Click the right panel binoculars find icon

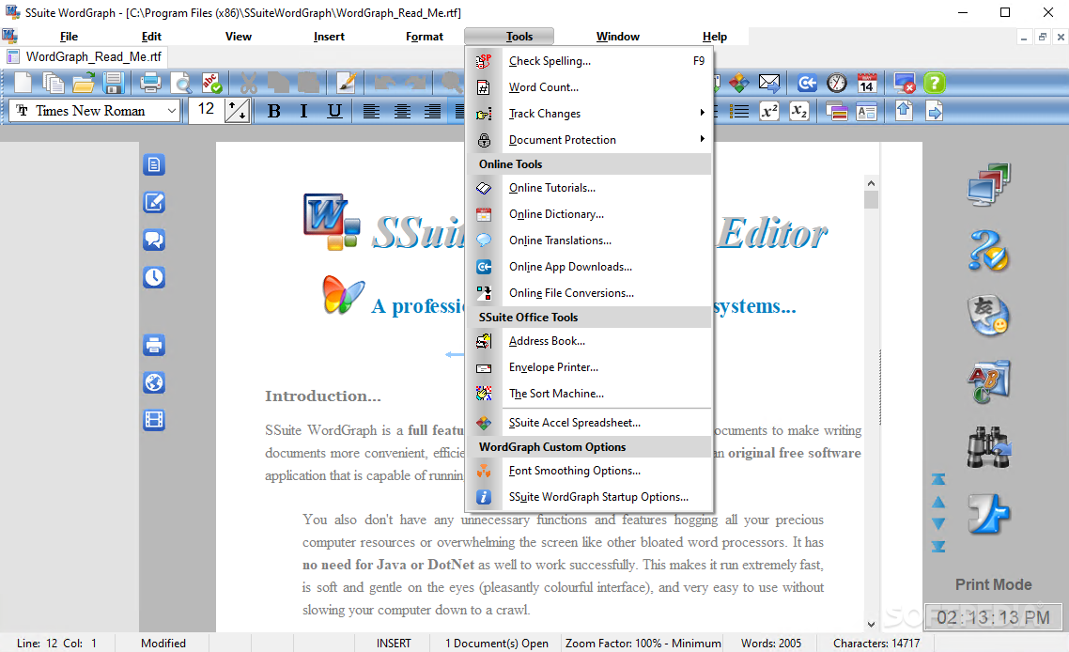coord(988,447)
